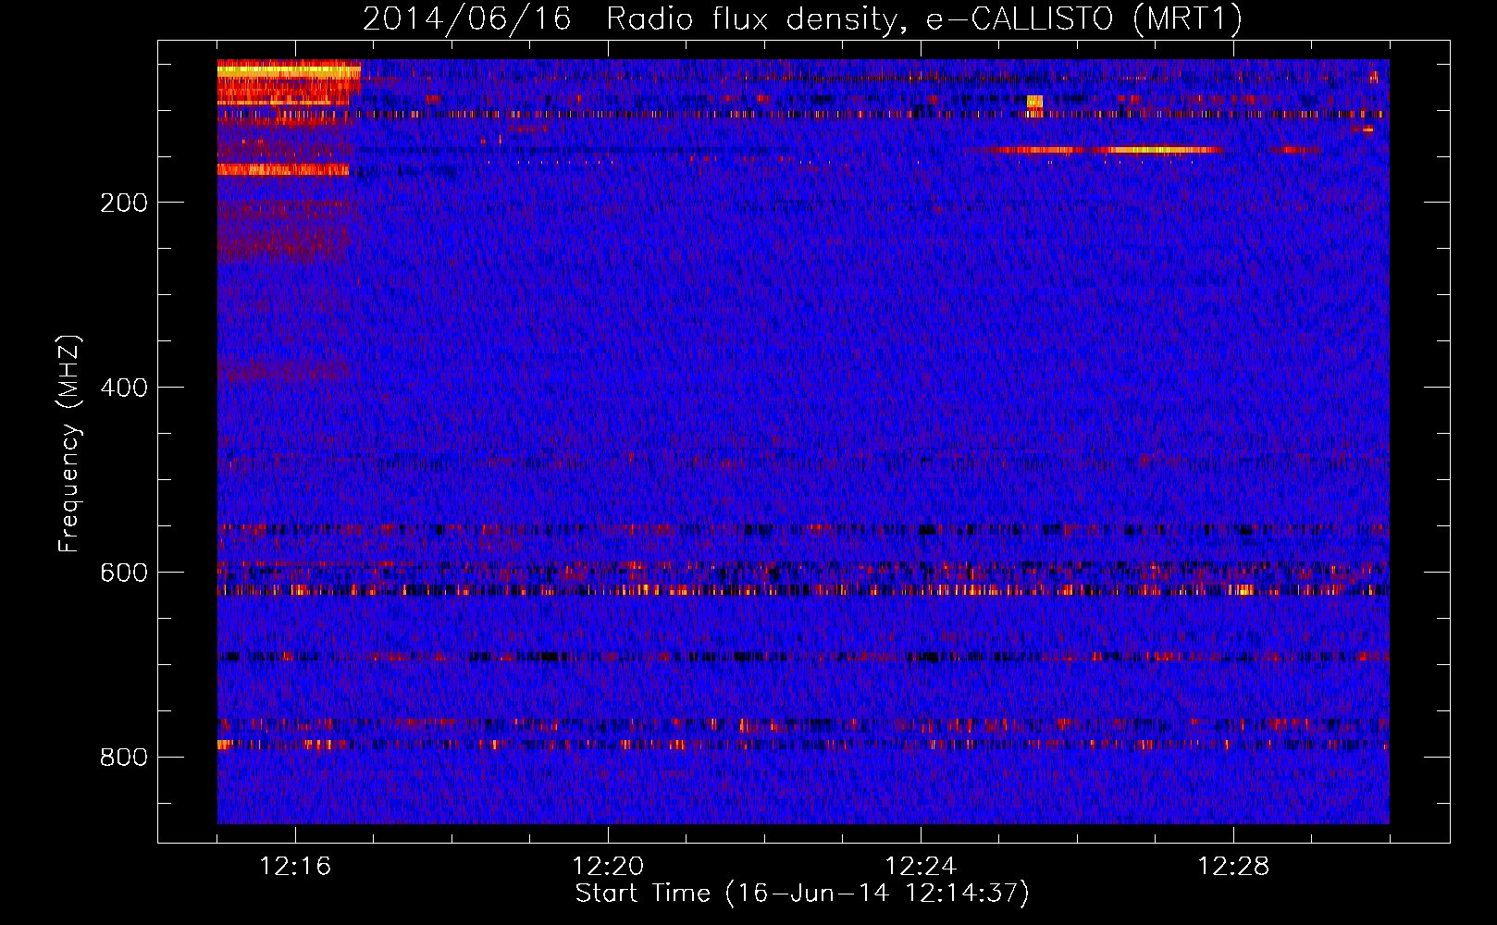
Task: Click the 12:28 time tick label
Action: [1233, 867]
